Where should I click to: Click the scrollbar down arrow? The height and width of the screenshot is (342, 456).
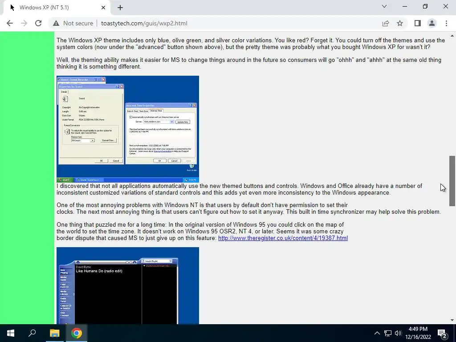click(x=452, y=320)
